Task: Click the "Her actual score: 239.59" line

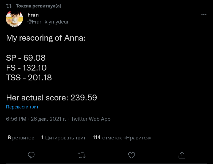Action: click(x=51, y=98)
